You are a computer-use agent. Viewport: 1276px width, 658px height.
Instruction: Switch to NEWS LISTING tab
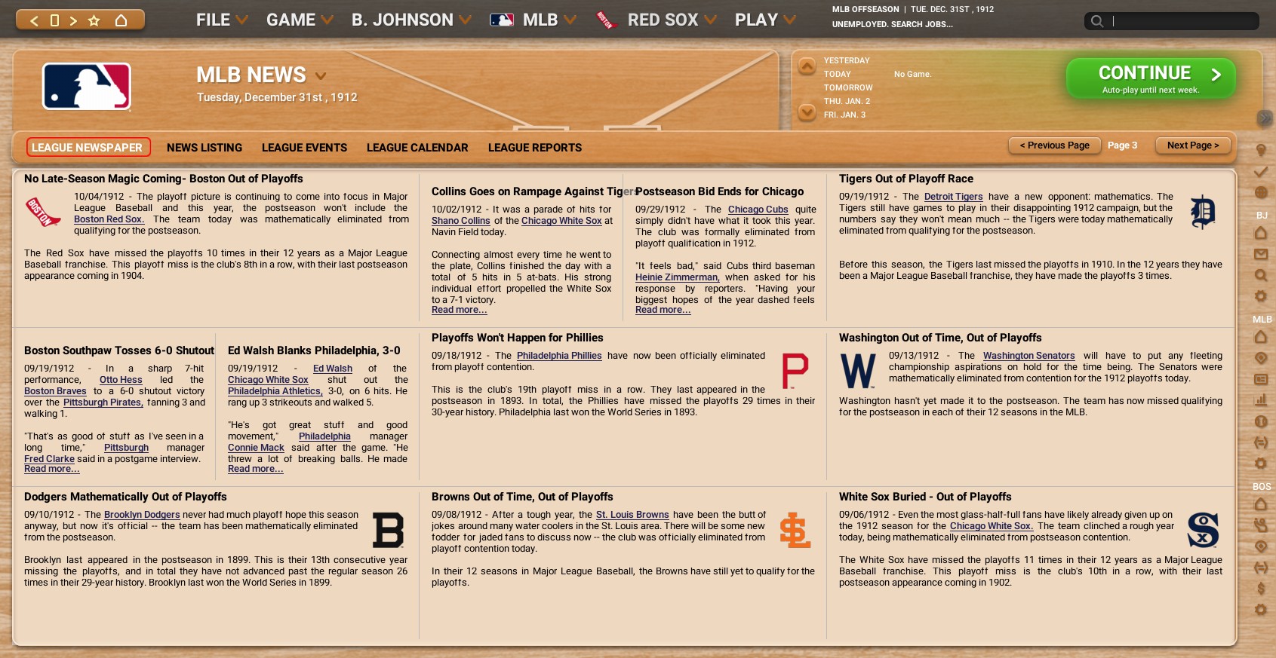click(x=204, y=148)
